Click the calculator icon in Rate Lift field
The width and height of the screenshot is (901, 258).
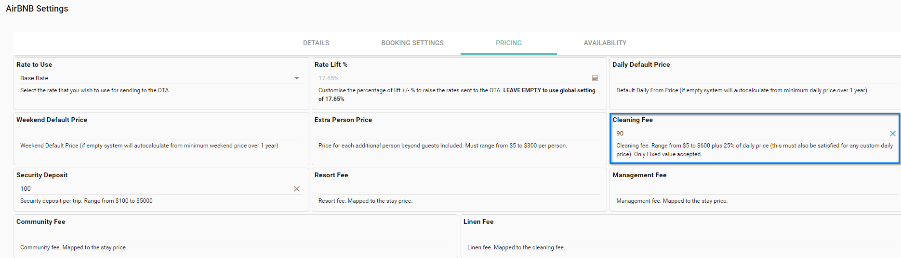(x=595, y=78)
